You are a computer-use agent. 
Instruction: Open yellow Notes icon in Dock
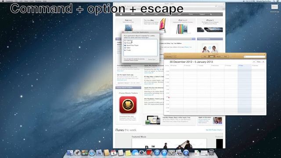[x=128, y=153]
